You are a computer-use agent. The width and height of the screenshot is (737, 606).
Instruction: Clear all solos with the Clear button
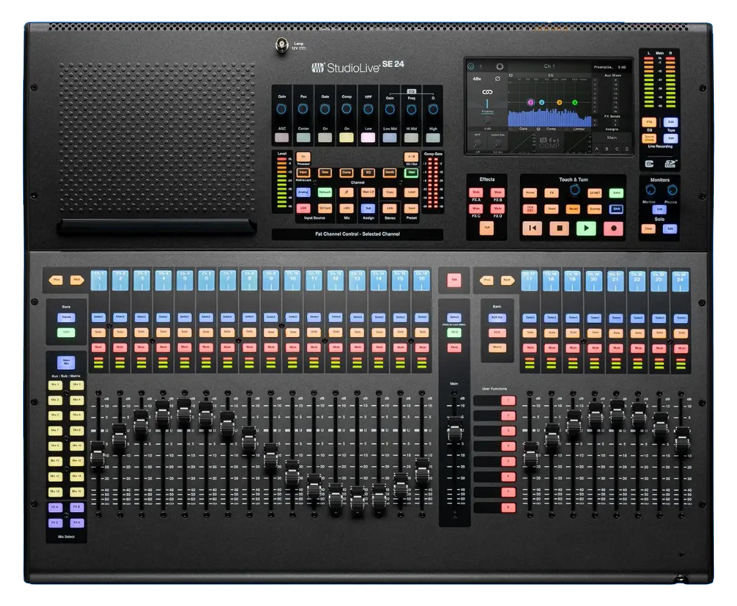tap(649, 229)
